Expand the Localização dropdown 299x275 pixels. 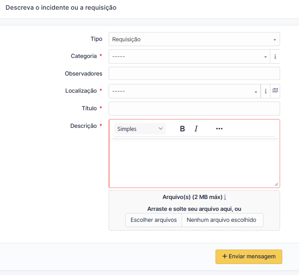(185, 91)
